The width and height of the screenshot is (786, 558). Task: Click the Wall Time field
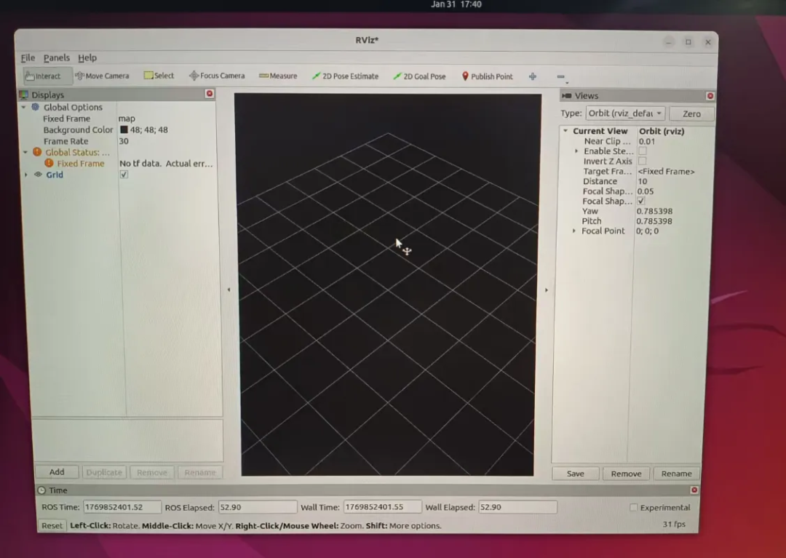(382, 507)
